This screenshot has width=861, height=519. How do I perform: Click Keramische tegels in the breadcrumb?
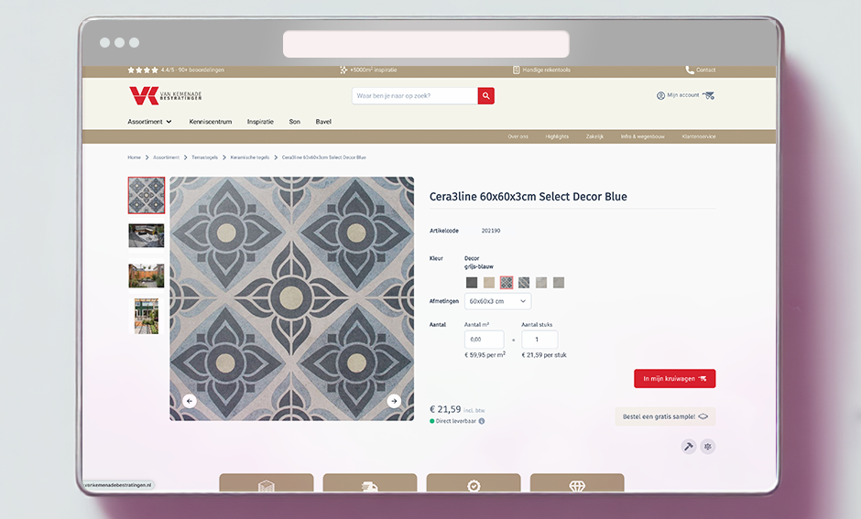pyautogui.click(x=251, y=157)
